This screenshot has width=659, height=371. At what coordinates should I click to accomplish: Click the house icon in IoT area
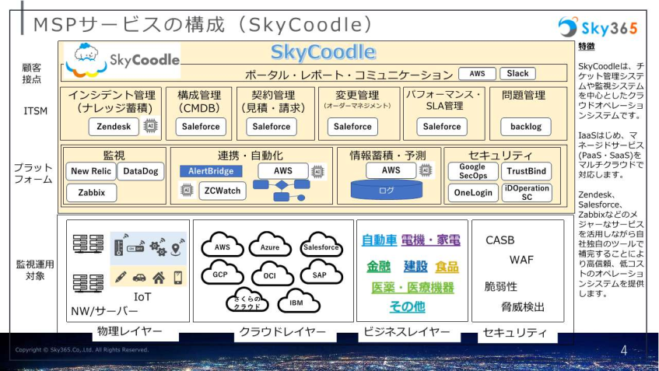(x=159, y=277)
